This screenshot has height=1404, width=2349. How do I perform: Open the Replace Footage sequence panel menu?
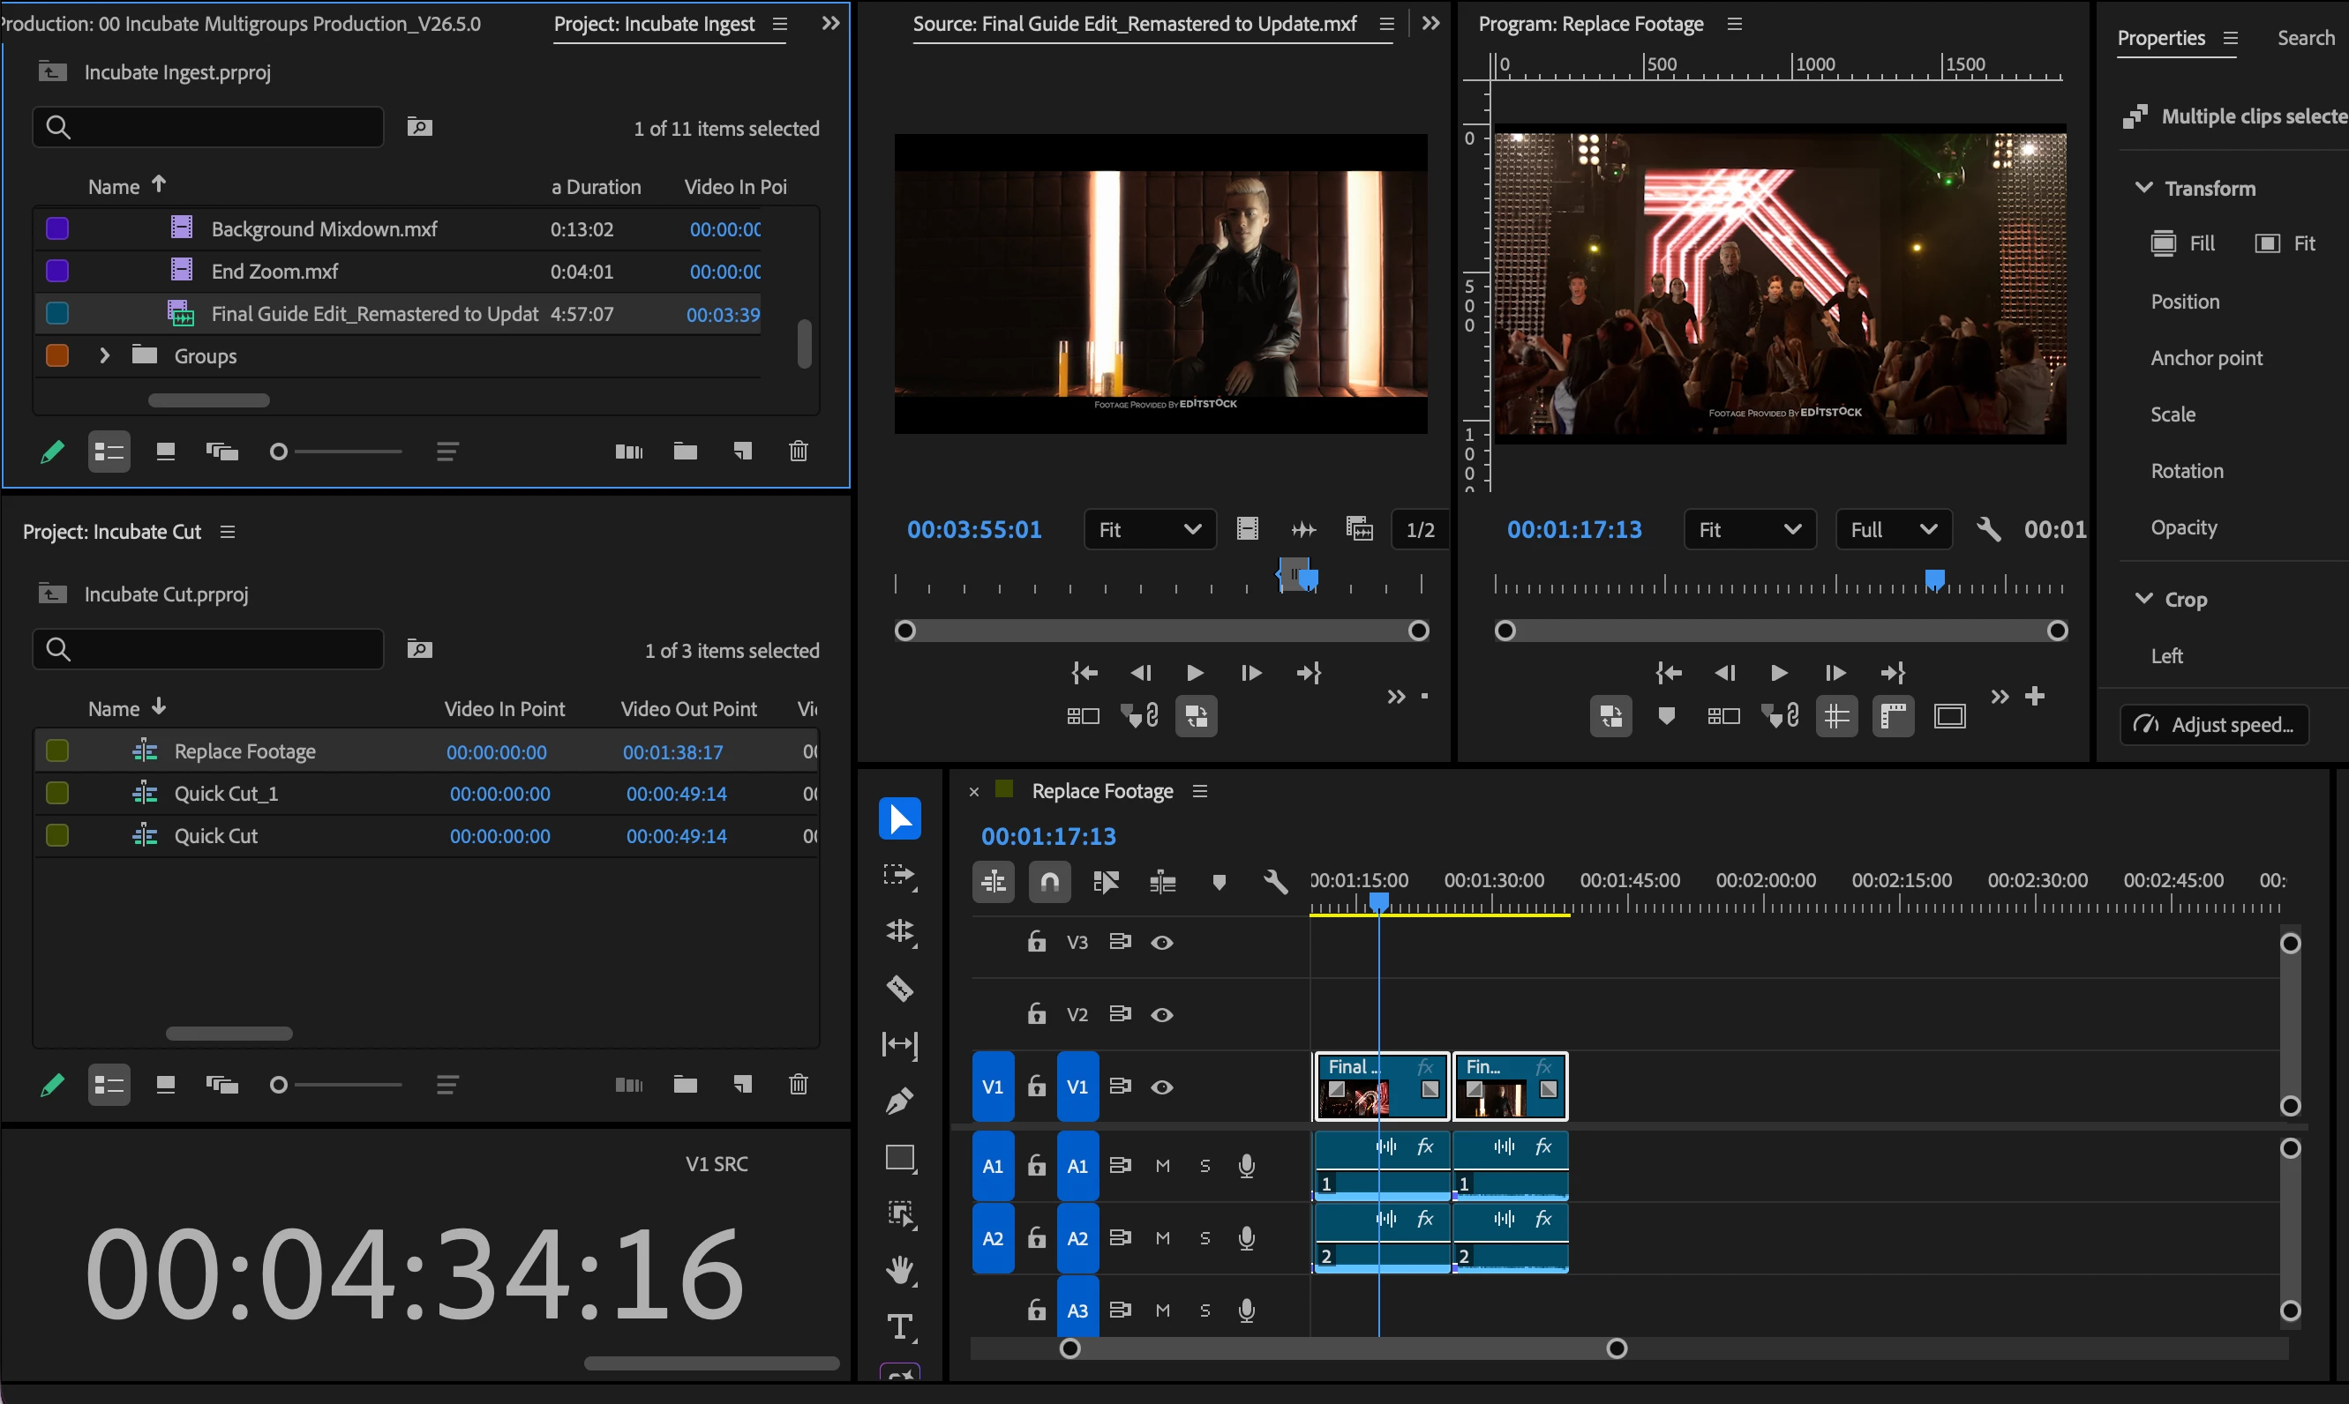click(x=1200, y=791)
